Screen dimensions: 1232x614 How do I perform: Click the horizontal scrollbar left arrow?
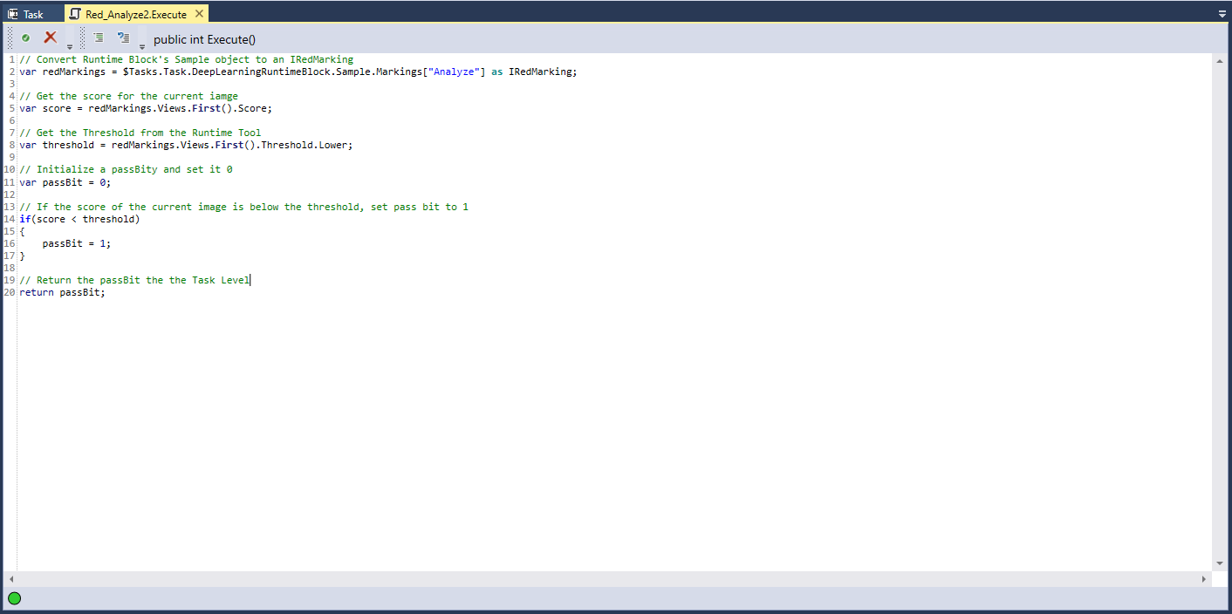pyautogui.click(x=10, y=579)
